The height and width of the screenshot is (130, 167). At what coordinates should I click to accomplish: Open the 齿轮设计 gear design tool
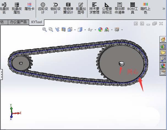(x=43, y=8)
